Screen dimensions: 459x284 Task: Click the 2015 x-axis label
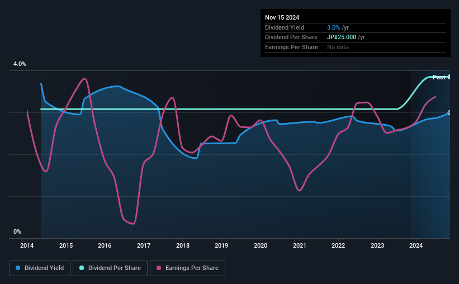tap(66, 245)
